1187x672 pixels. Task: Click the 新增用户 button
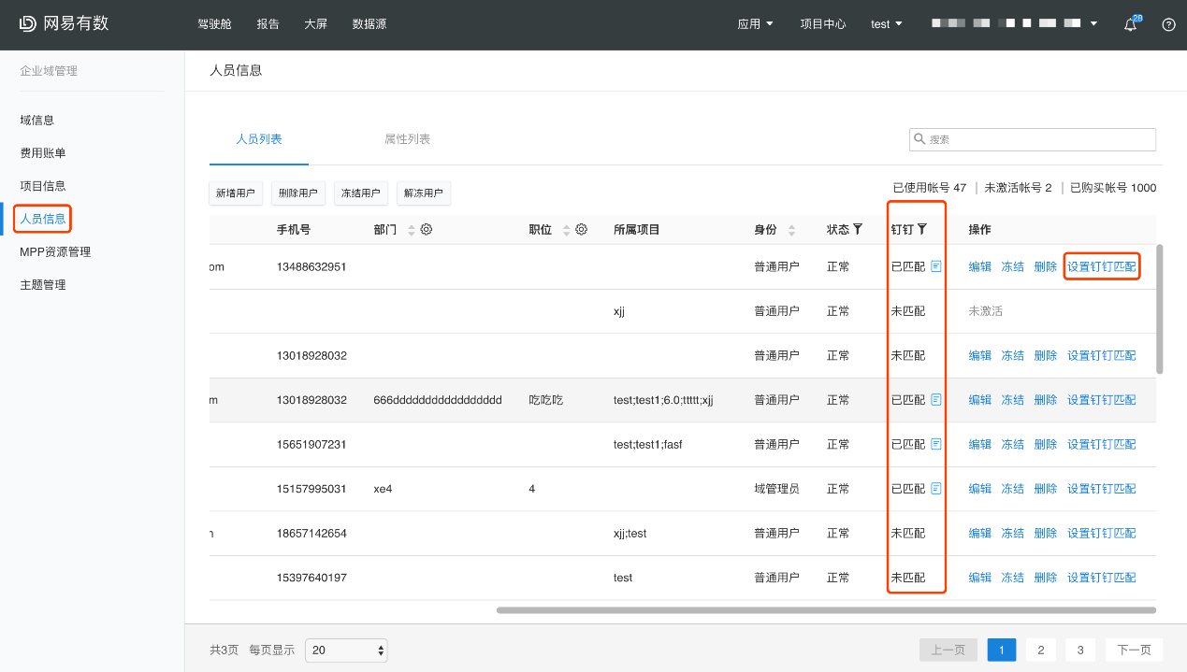[236, 193]
